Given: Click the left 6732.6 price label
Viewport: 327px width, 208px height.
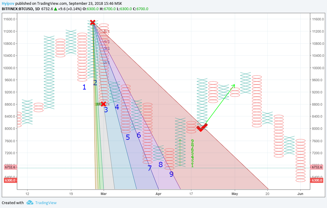Looking at the screenshot, I should [x=10, y=167].
